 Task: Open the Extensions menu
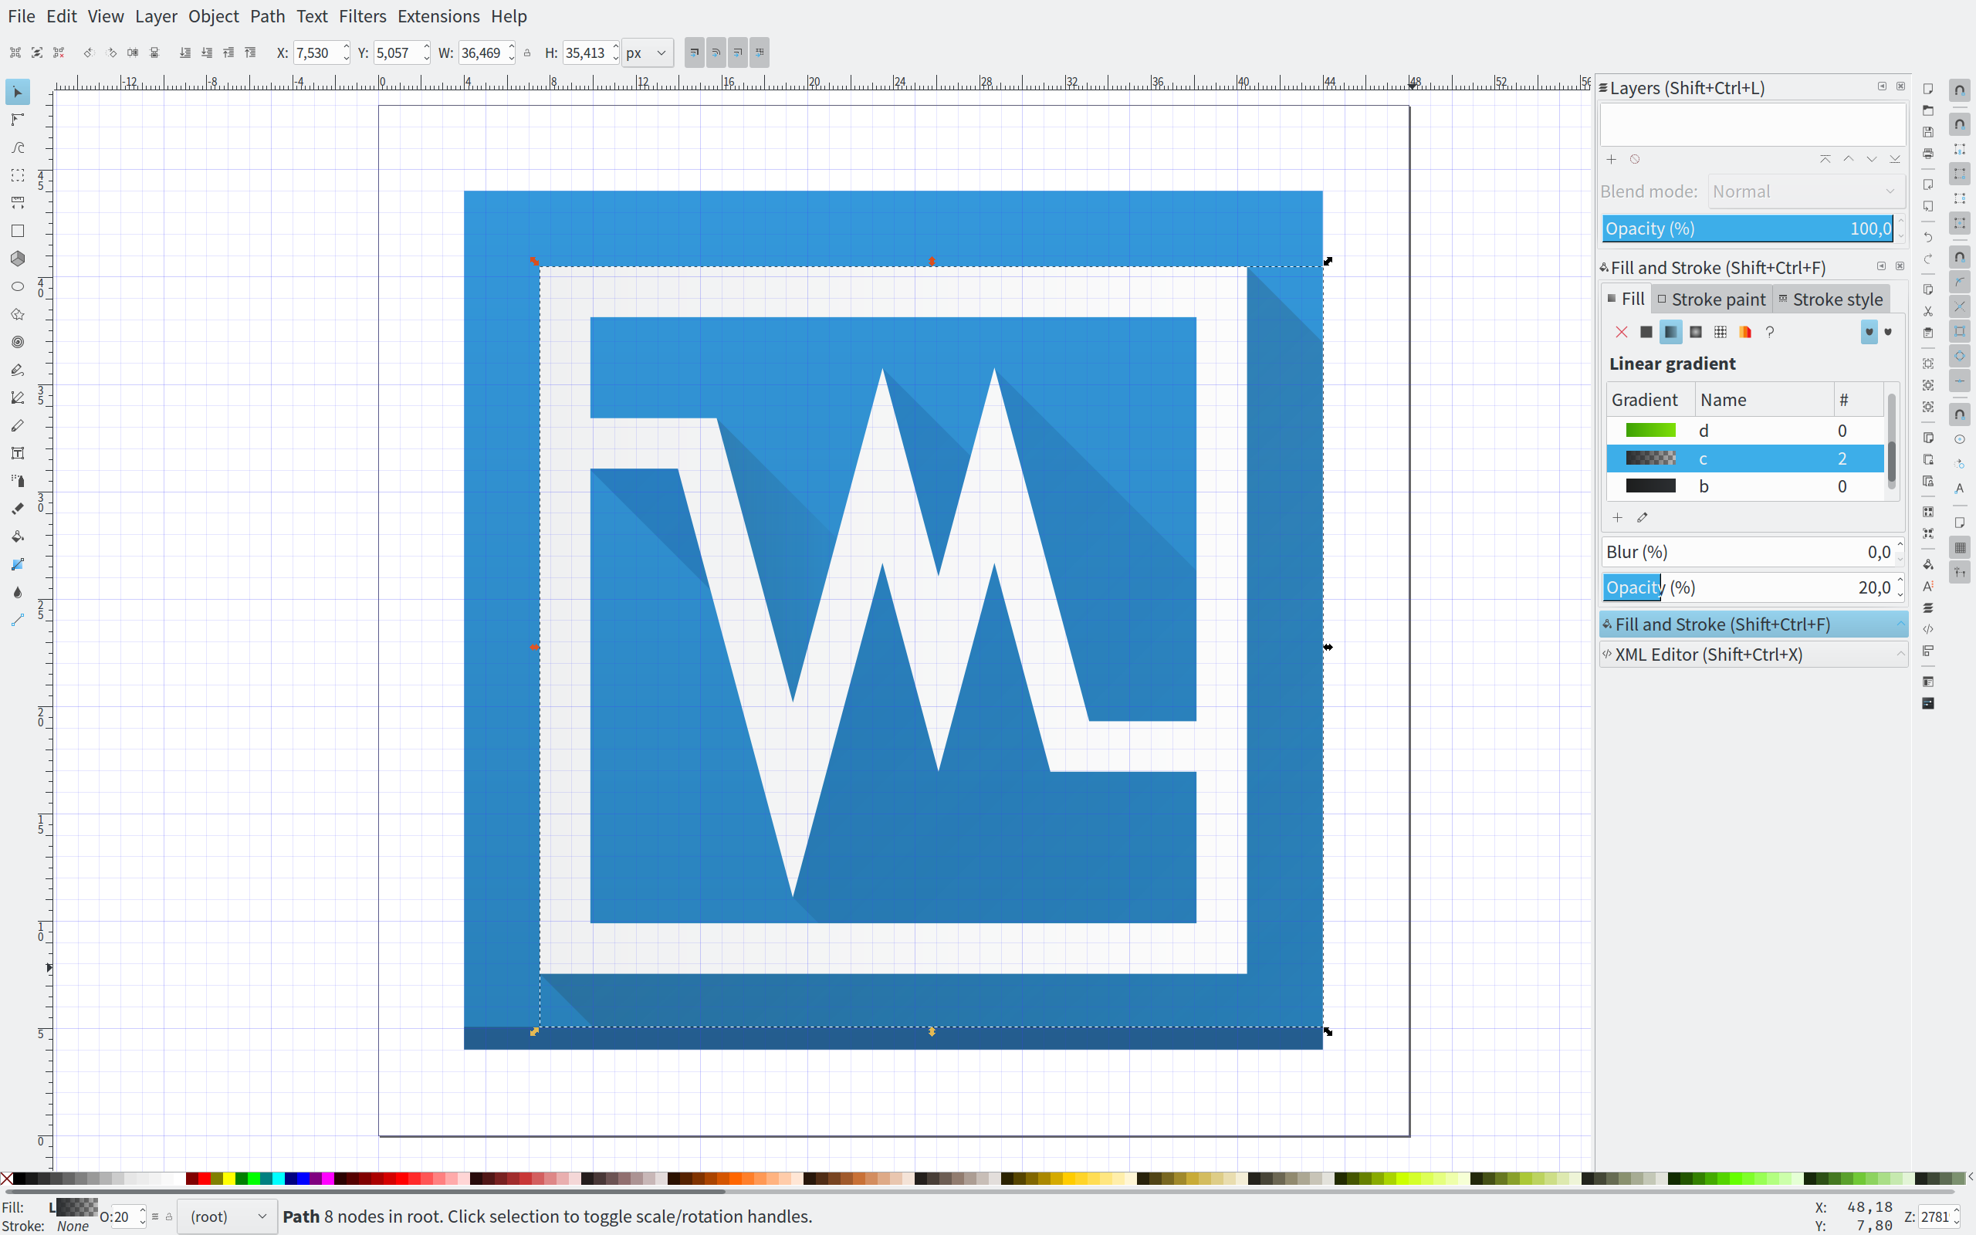[x=438, y=16]
